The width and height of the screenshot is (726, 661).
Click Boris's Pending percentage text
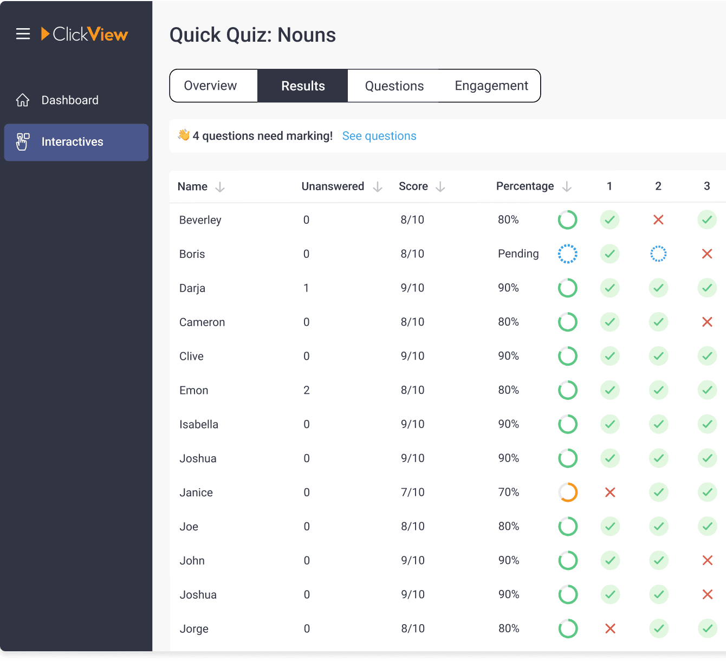click(x=518, y=254)
